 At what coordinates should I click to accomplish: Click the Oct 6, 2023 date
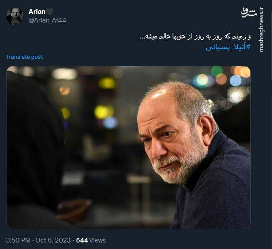click(53, 240)
